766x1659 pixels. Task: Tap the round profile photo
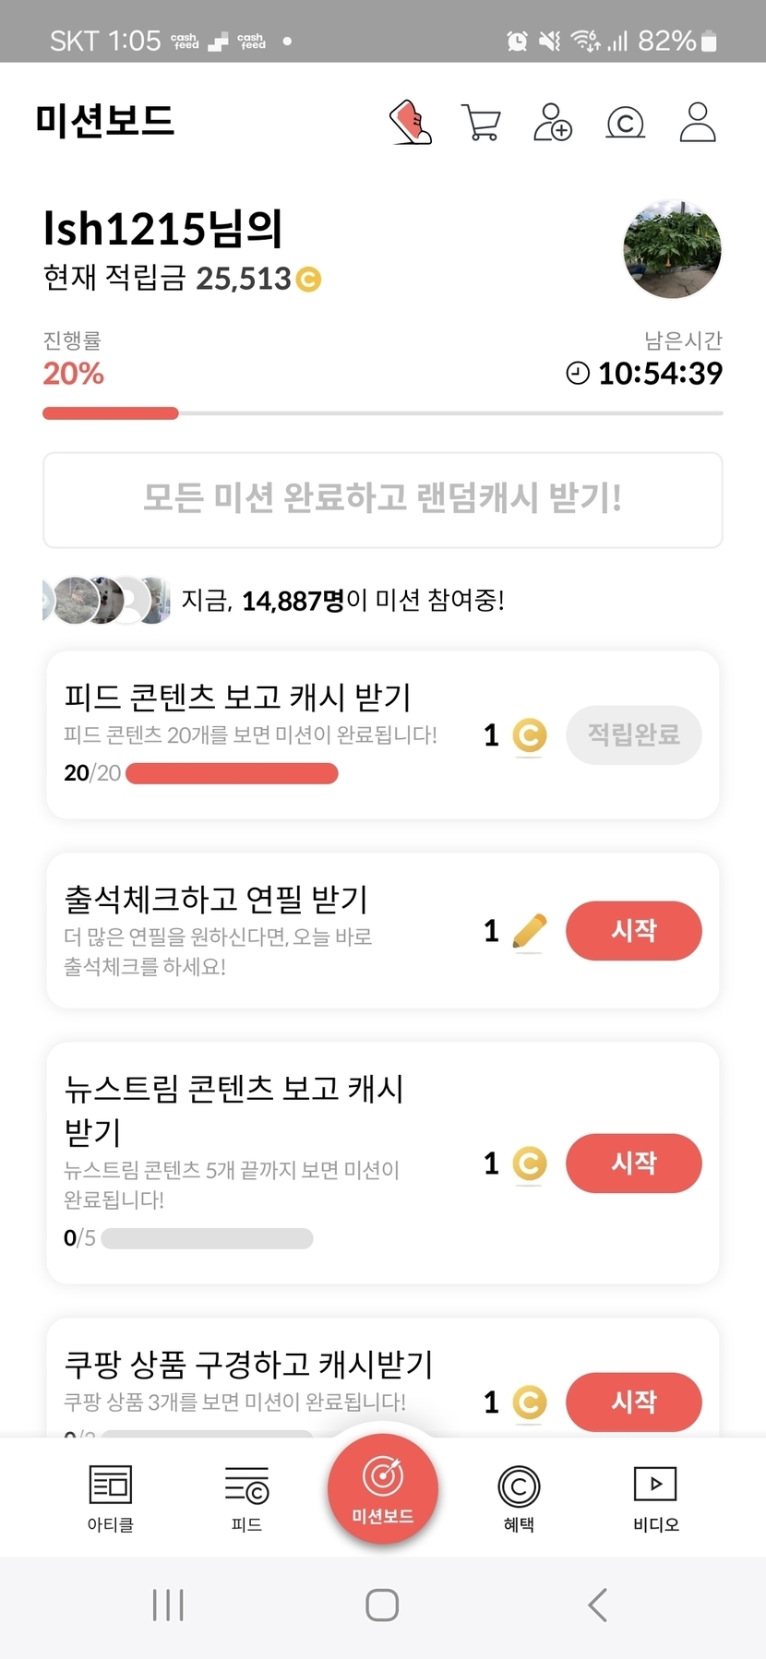(672, 249)
